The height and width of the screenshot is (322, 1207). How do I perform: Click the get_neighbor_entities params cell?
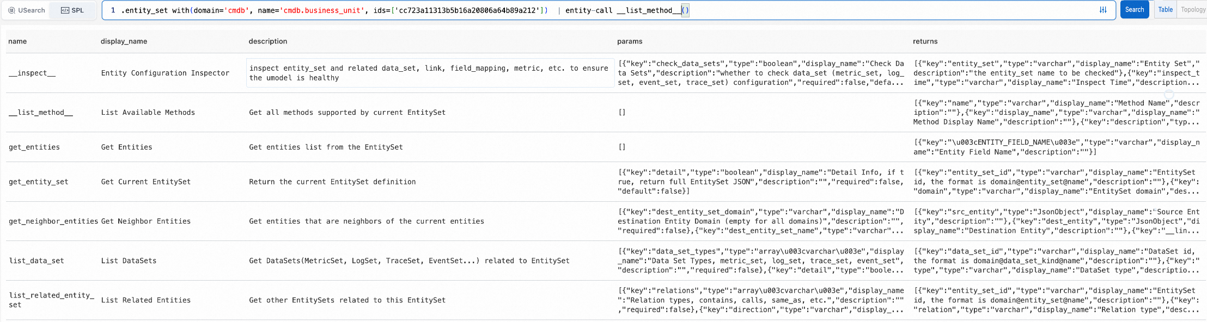click(x=761, y=221)
